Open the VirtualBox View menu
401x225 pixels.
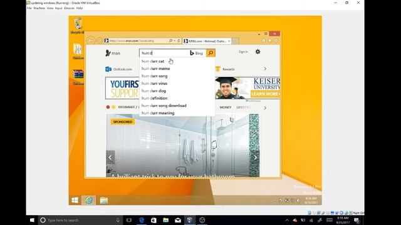[x=50, y=8]
